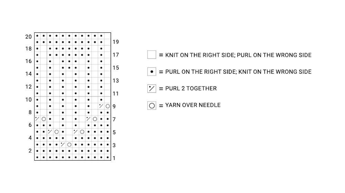Click the yarn over symbol in row 3
The image size is (345, 193).
tap(69, 145)
